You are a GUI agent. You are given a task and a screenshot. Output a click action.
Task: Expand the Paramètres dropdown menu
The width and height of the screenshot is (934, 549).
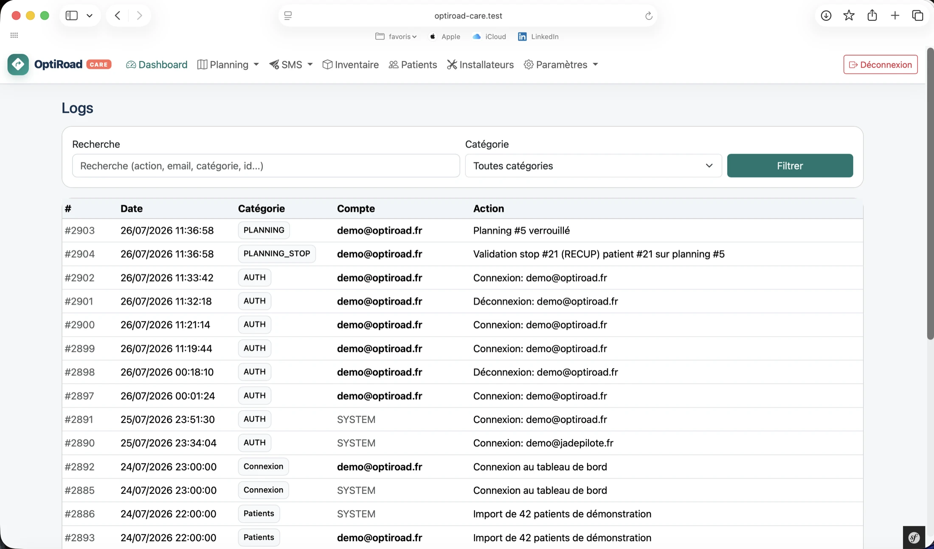coord(561,65)
